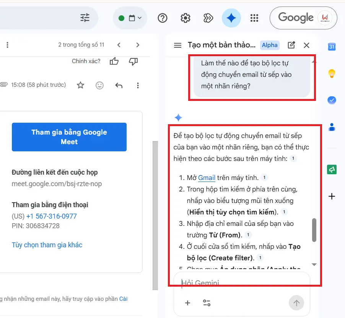Click thumbs down for summary accuracy
The width and height of the screenshot is (345, 318).
pos(133,61)
